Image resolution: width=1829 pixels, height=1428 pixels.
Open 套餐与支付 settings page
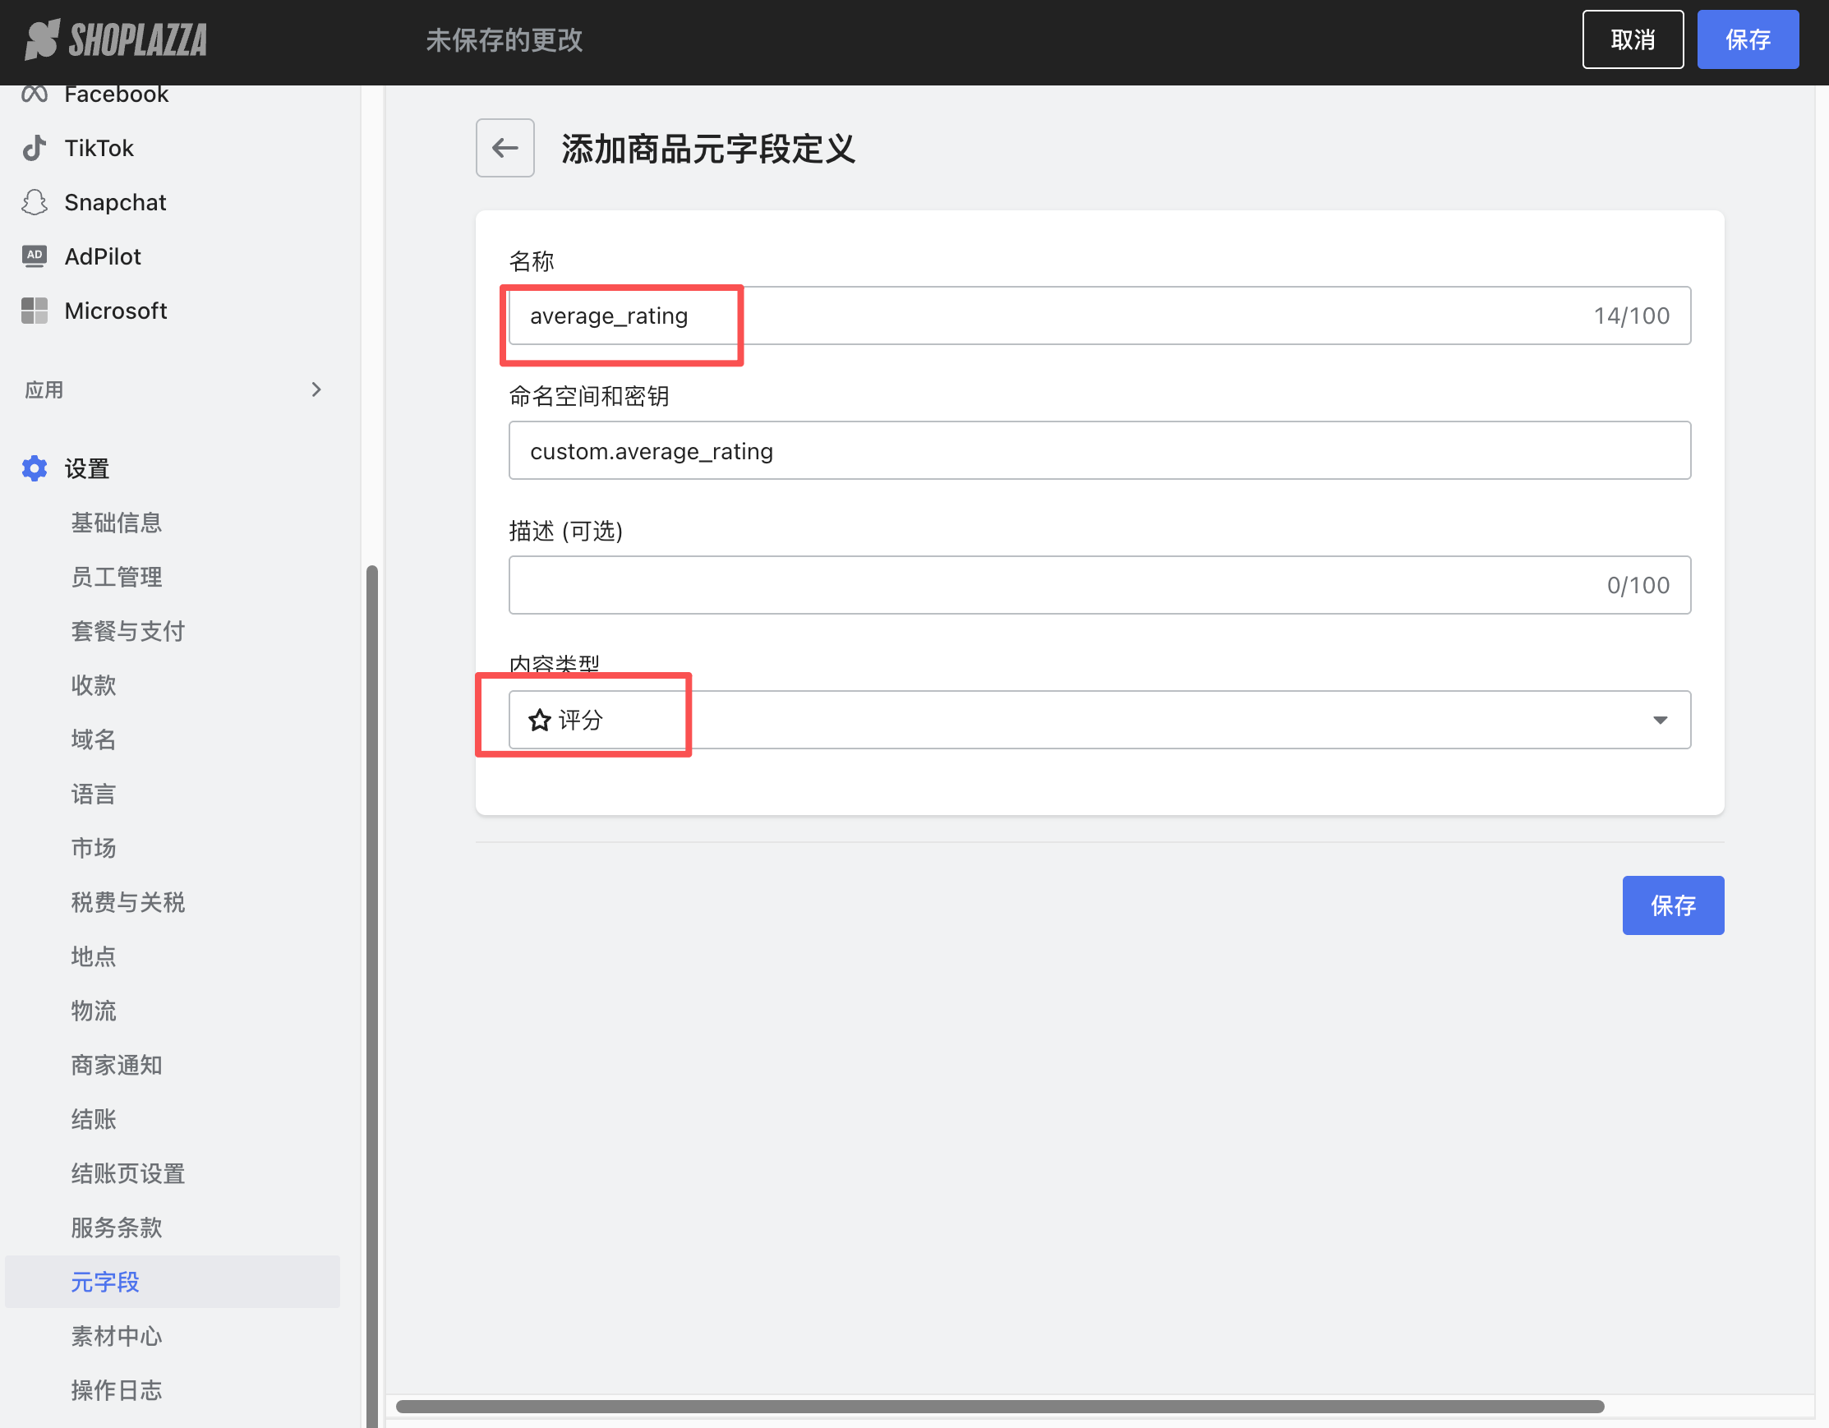click(x=128, y=631)
